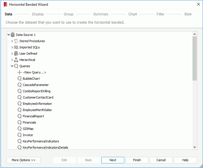This screenshot has height=168, width=203.
Task: Click the Hierarchical tree icon
Action: point(16,60)
